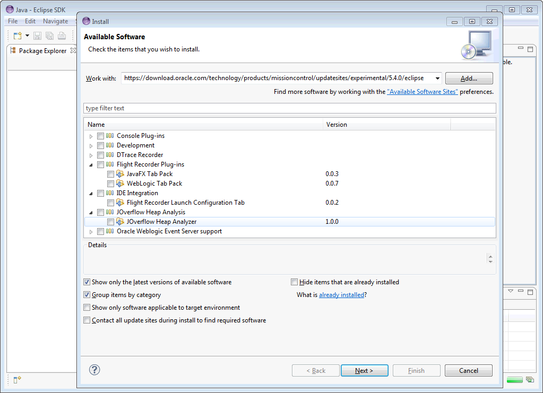
Task: Expand the Development category
Action: [91, 145]
